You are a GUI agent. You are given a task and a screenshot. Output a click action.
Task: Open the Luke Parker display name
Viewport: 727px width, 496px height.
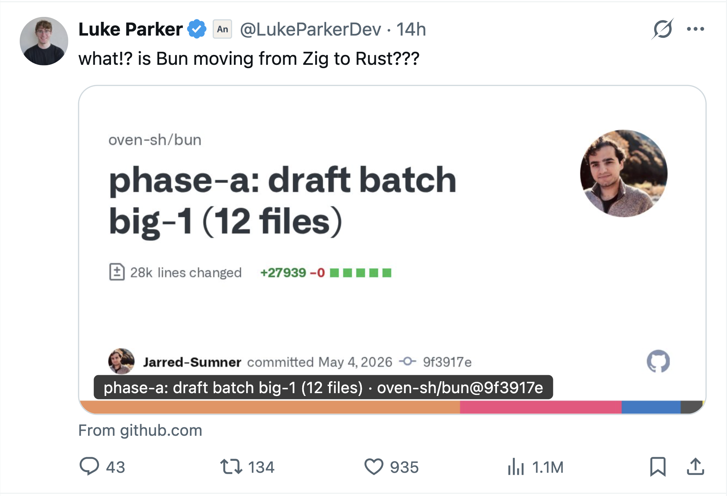click(130, 29)
